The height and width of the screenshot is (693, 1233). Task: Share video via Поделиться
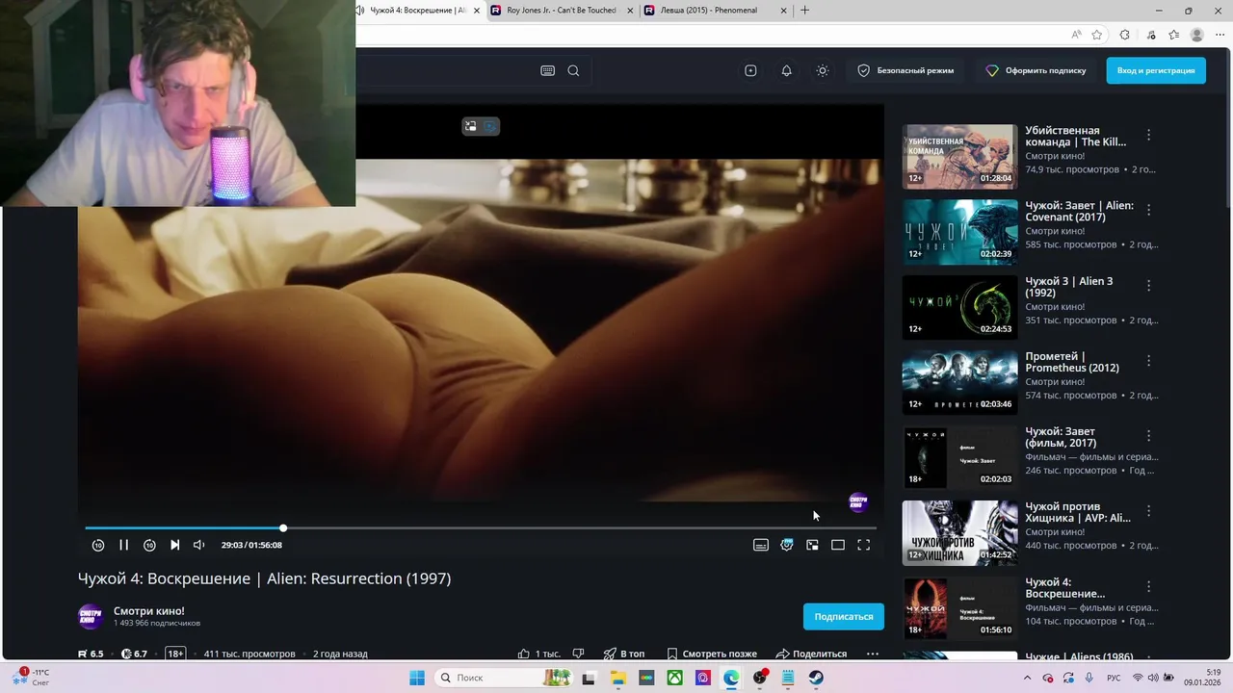click(x=811, y=654)
